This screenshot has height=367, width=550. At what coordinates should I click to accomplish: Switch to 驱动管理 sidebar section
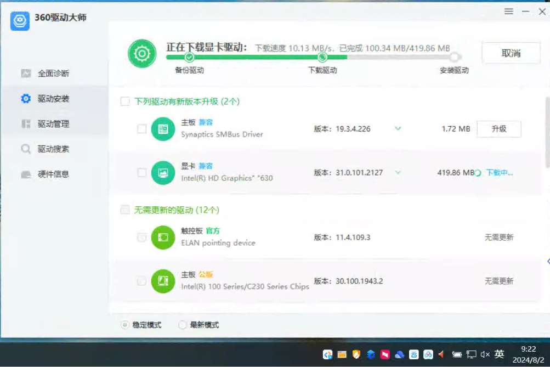pos(53,124)
